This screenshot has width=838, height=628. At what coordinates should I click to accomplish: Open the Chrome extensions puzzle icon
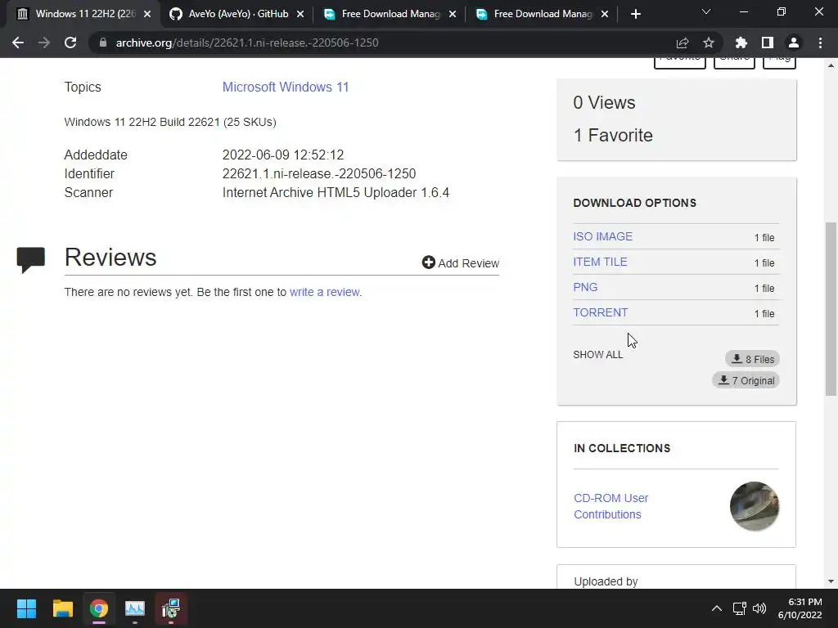(741, 43)
